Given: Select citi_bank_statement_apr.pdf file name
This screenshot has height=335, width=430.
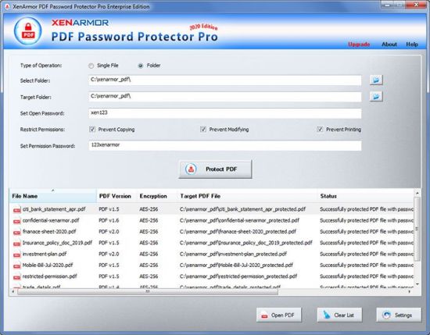Looking at the screenshot, I should click(54, 209).
